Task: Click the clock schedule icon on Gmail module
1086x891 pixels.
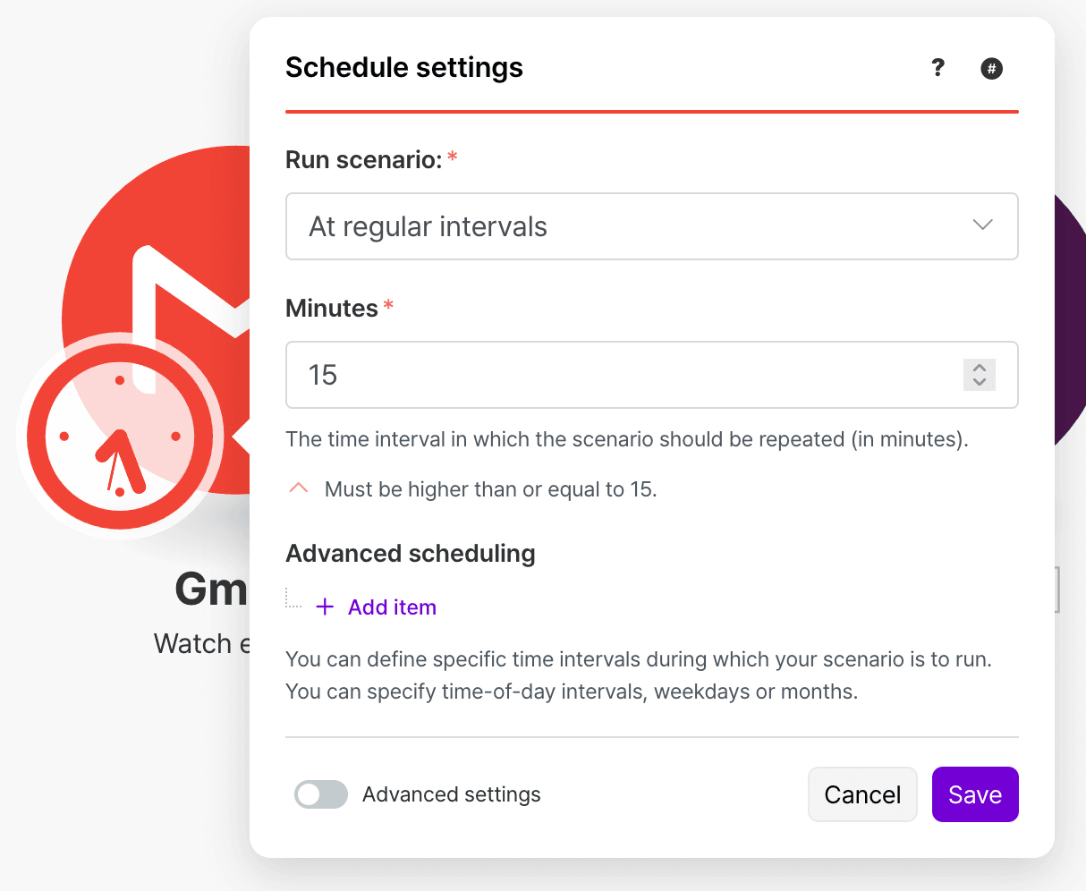Action: 119,437
